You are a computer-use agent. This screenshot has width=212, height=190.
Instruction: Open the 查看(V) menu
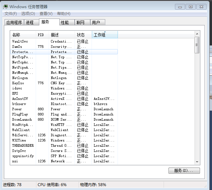[x=46, y=14]
